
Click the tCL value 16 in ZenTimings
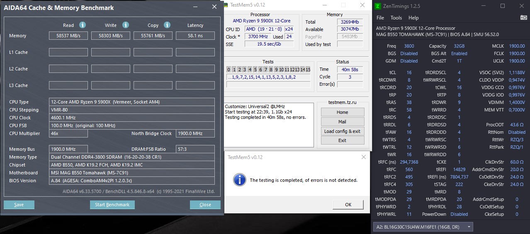pyautogui.click(x=409, y=72)
